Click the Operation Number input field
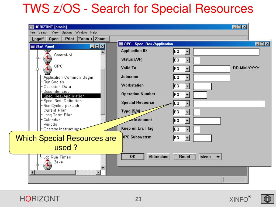 (200, 95)
